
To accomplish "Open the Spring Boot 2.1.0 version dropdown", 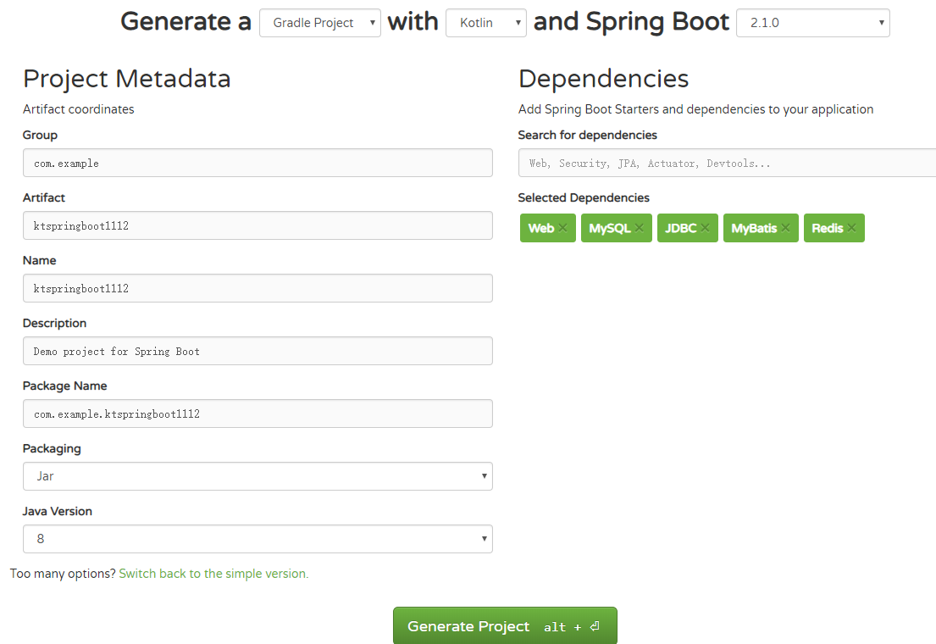I will [813, 23].
